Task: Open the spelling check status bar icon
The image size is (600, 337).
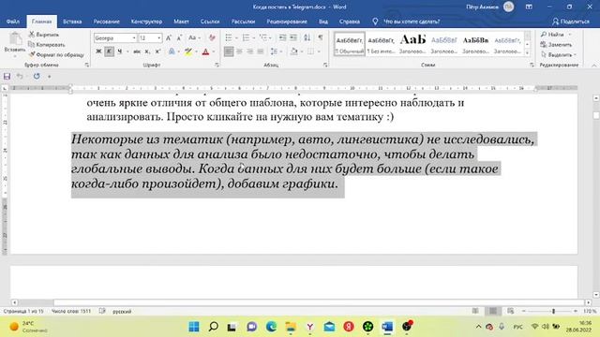Action: (x=102, y=311)
